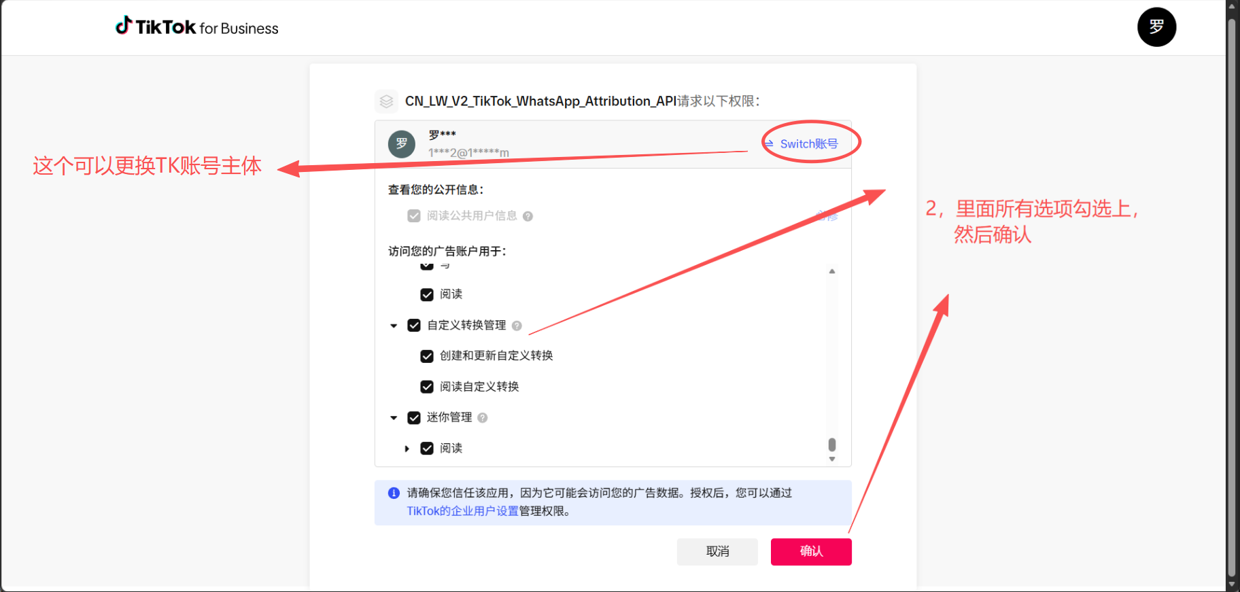1240x592 pixels.
Task: Collapse the 迷你管理 group
Action: pyautogui.click(x=394, y=418)
